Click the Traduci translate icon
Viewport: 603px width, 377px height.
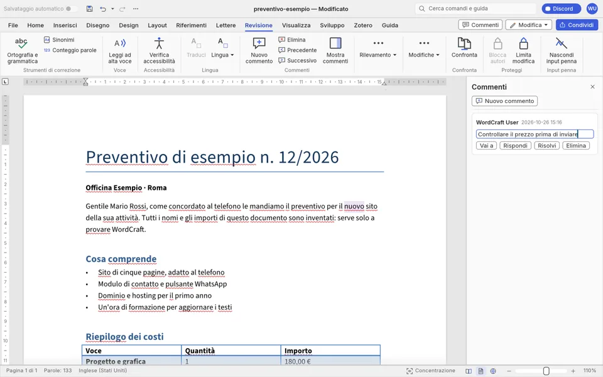pos(196,48)
